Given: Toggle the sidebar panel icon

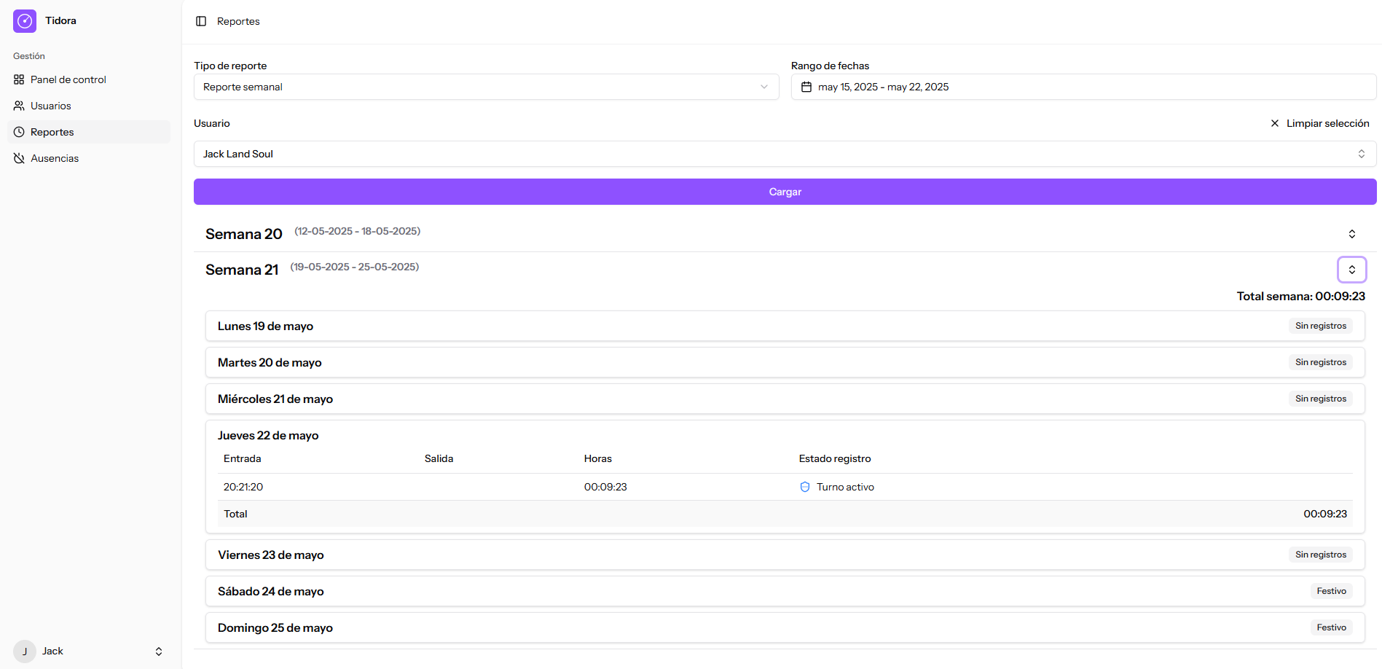Looking at the screenshot, I should point(201,21).
